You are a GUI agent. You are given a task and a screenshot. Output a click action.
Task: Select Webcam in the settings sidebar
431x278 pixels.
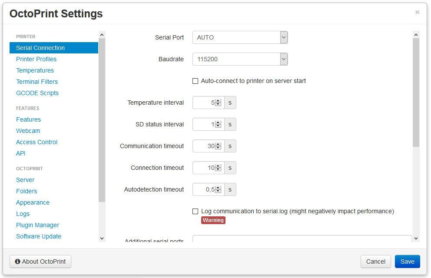point(28,131)
